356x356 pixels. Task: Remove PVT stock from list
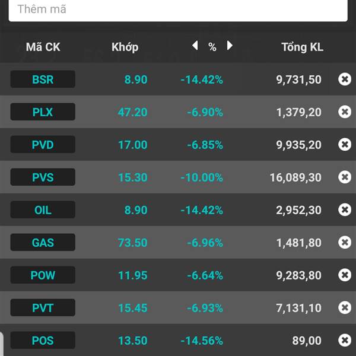tap(345, 307)
